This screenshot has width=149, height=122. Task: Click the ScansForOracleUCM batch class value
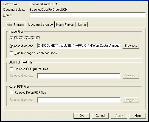coord(43,4)
